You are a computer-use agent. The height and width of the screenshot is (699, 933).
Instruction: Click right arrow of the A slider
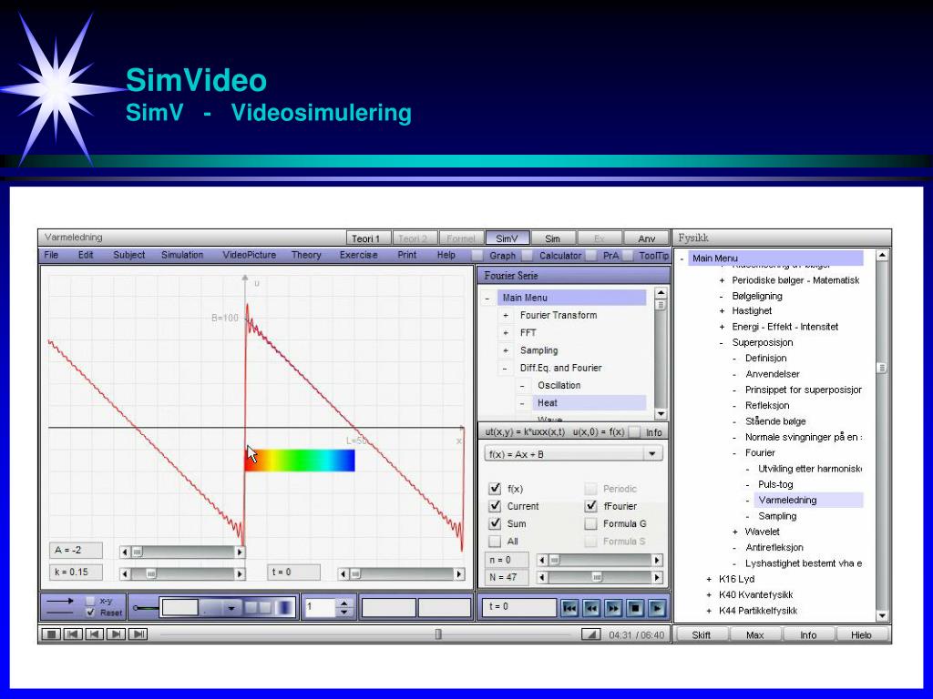point(240,552)
